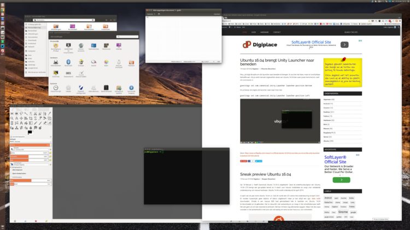Open article 'Sneak preview Ubuntu 16.04'
The height and width of the screenshot is (230, 410).
click(265, 174)
